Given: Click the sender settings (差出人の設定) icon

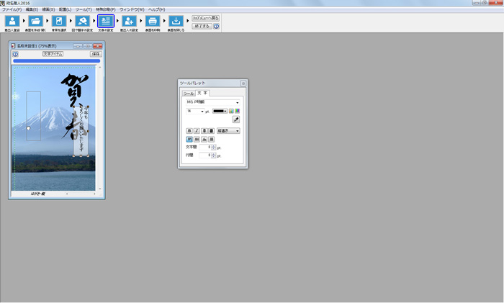Looking at the screenshot, I should tap(129, 22).
